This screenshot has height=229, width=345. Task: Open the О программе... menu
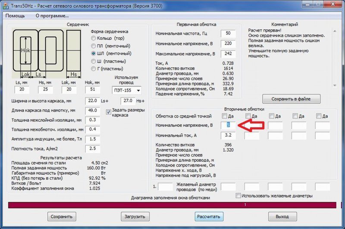(52, 16)
